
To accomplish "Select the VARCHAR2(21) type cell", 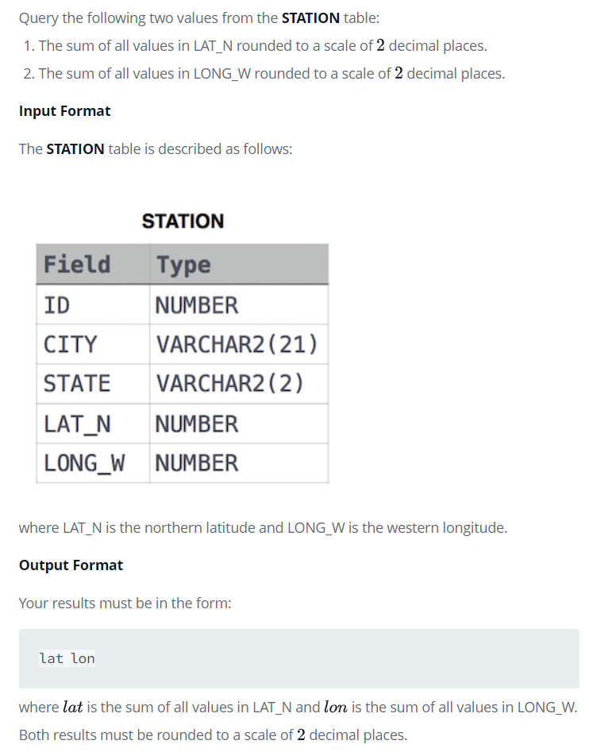I will pos(239,345).
